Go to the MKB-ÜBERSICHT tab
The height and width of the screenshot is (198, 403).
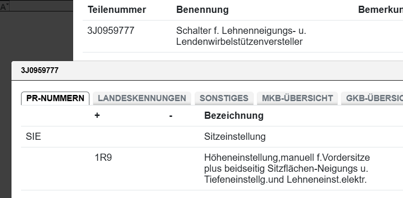[x=297, y=98]
